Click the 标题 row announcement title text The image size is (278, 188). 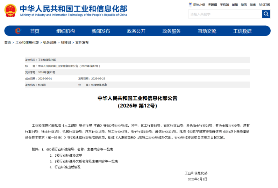(69, 66)
